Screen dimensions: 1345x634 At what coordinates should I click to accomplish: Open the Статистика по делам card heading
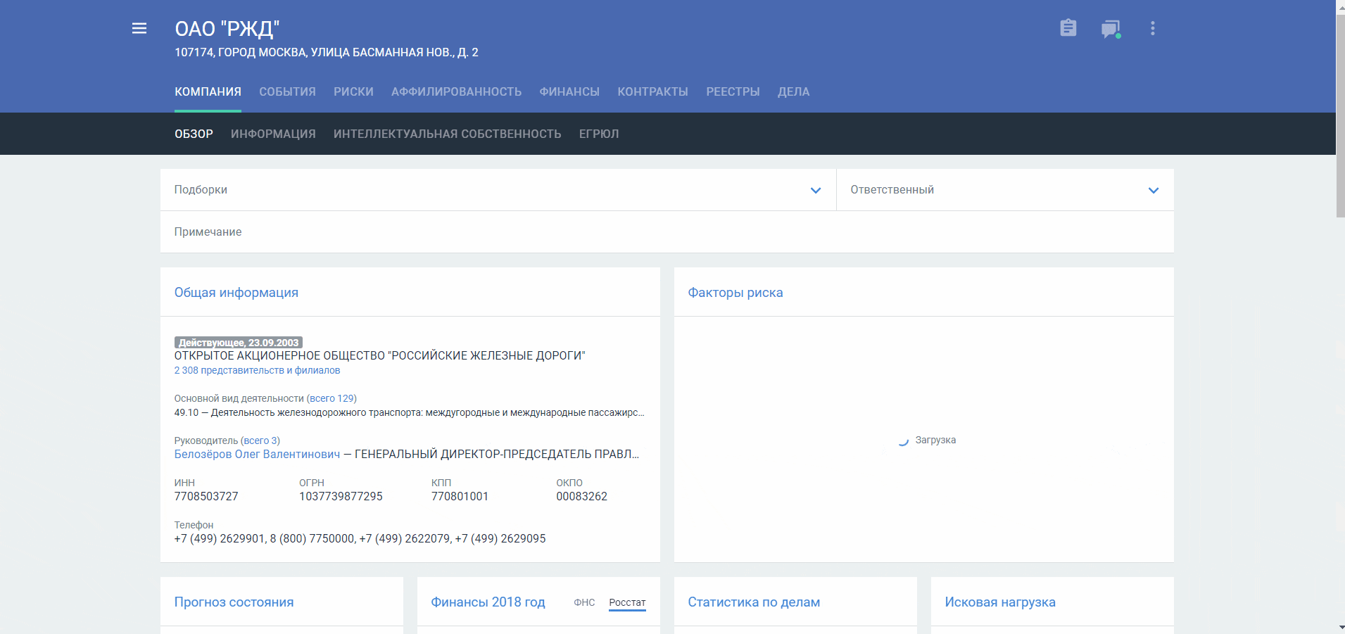click(x=754, y=602)
